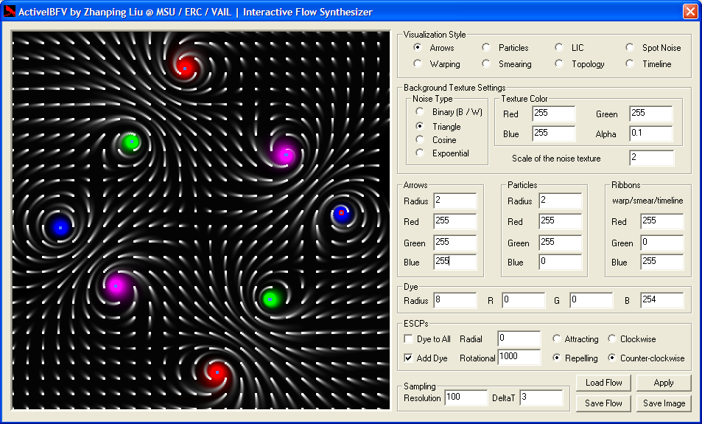Click the Sampling Resolution input field
The image size is (702, 424).
(x=466, y=398)
